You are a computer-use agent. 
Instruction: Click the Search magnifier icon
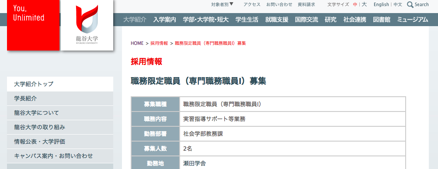tap(410, 5)
